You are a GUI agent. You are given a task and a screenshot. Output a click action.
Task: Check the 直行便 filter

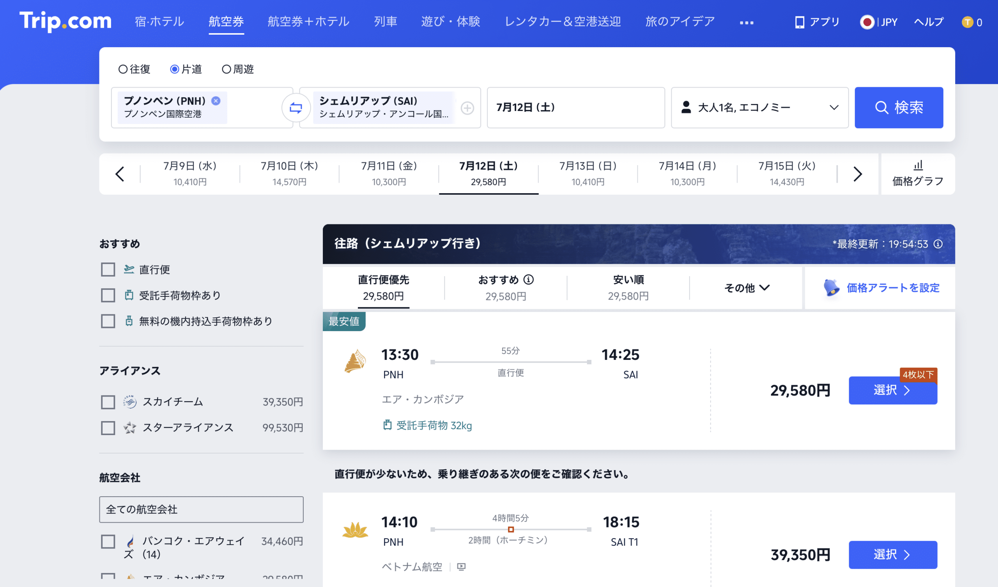(108, 270)
